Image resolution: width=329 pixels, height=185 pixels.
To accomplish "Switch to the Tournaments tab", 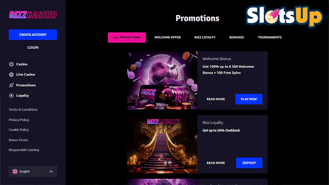I will click(x=270, y=37).
